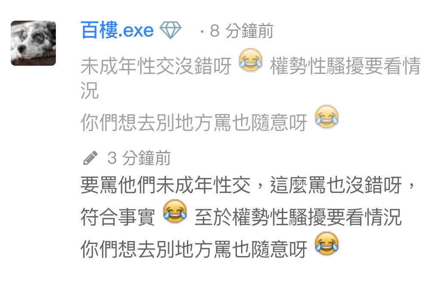Select the grey text 未成年性交沒錯呀
432x290 pixels.
pos(156,66)
